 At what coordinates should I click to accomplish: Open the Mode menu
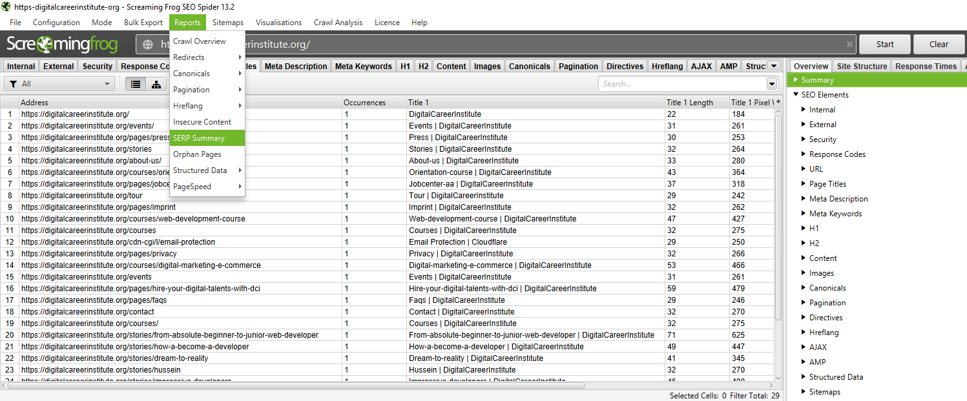[x=102, y=23]
